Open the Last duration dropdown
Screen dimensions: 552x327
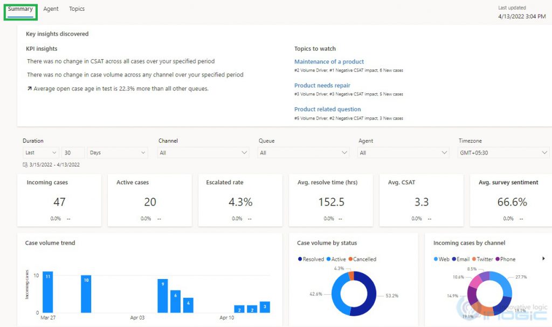point(40,152)
